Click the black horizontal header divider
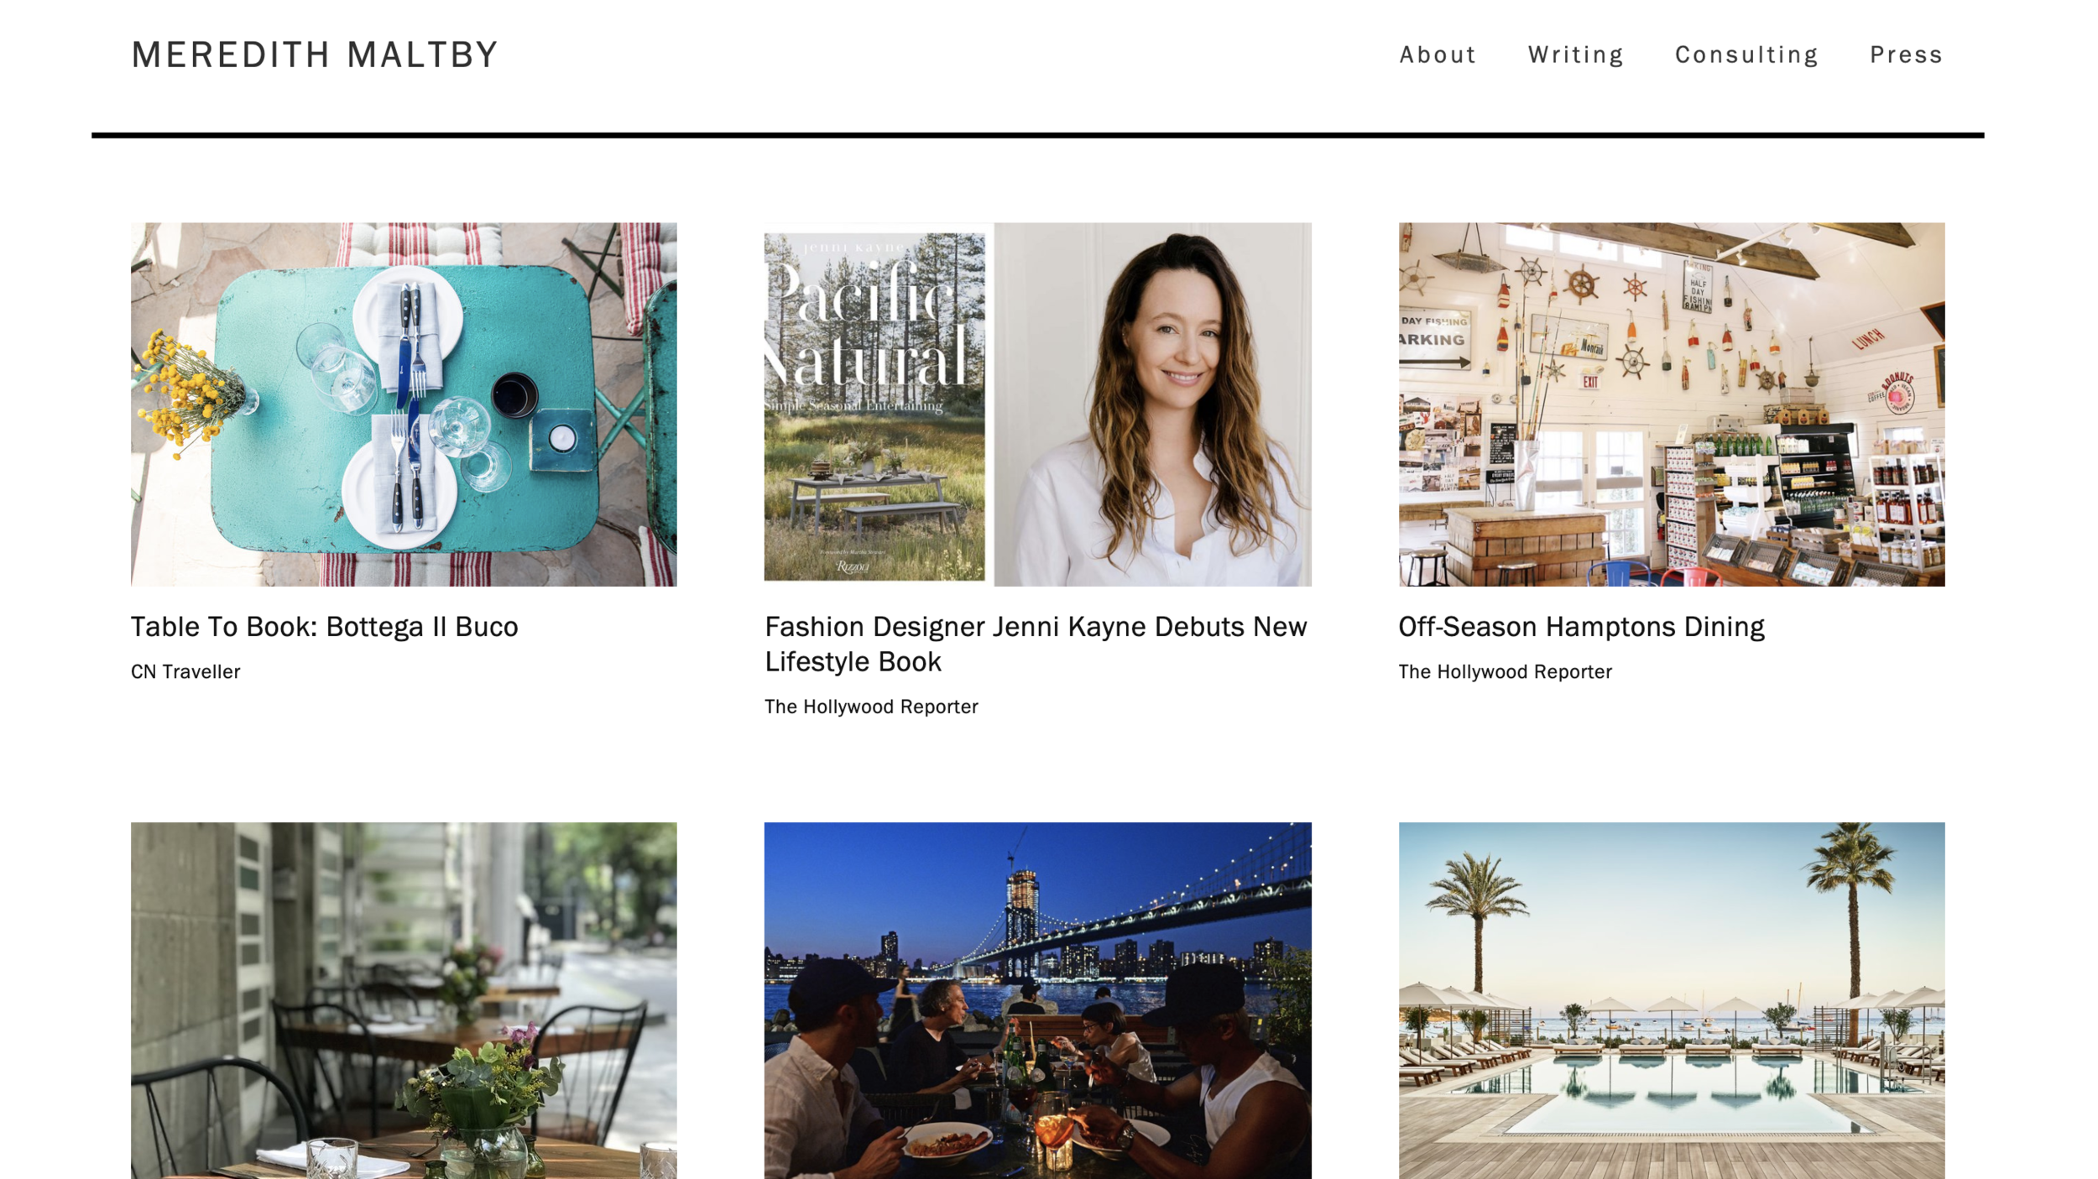The height and width of the screenshot is (1179, 2098). (1037, 135)
